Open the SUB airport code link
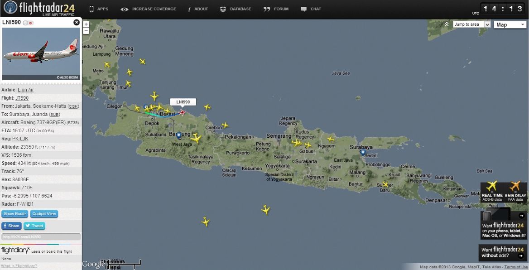Screen dimensions: 529x270 [54, 115]
